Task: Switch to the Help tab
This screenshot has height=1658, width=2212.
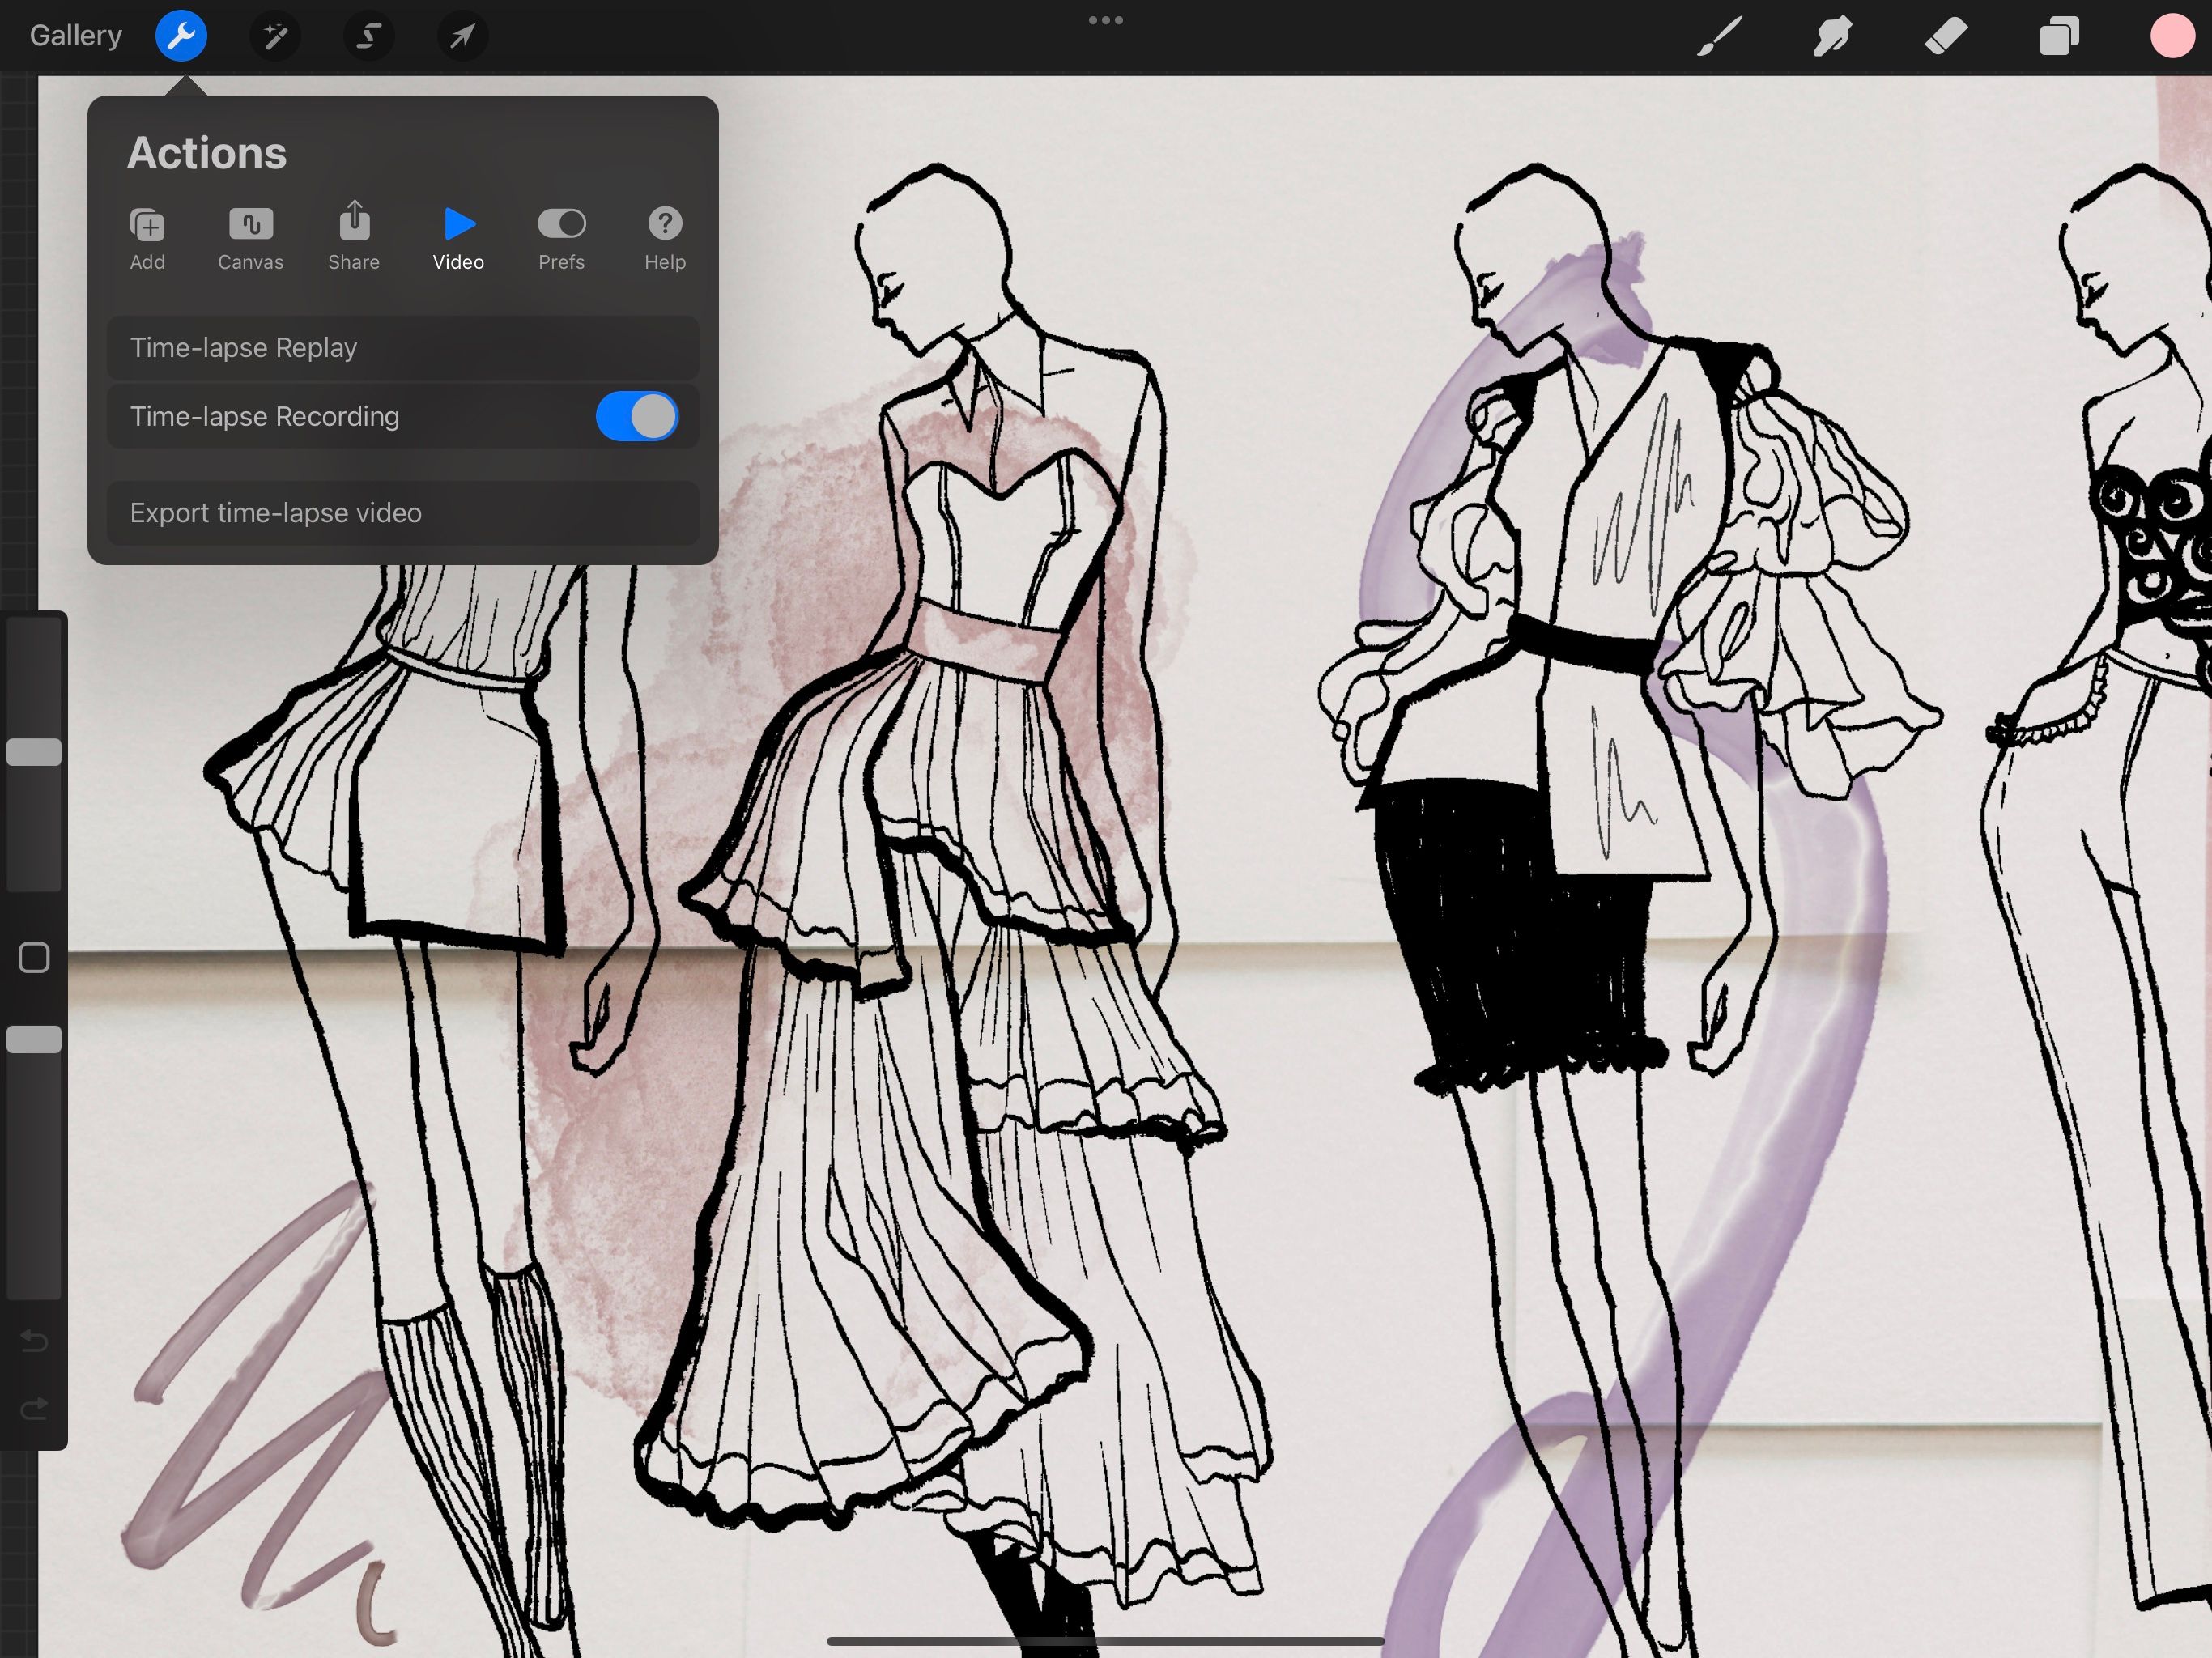Action: click(664, 239)
